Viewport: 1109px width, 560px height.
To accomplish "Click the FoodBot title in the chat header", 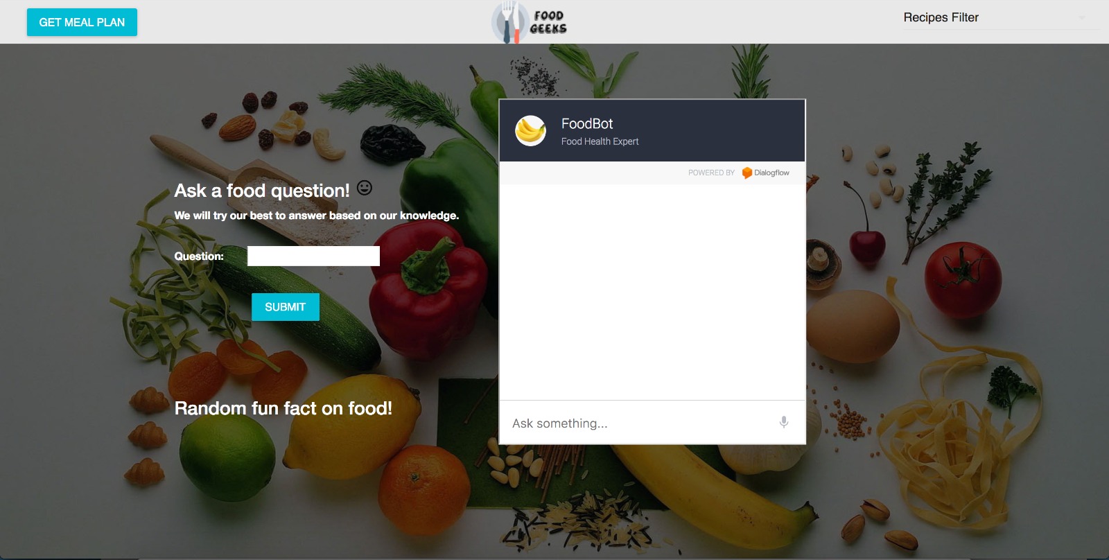I will click(587, 123).
